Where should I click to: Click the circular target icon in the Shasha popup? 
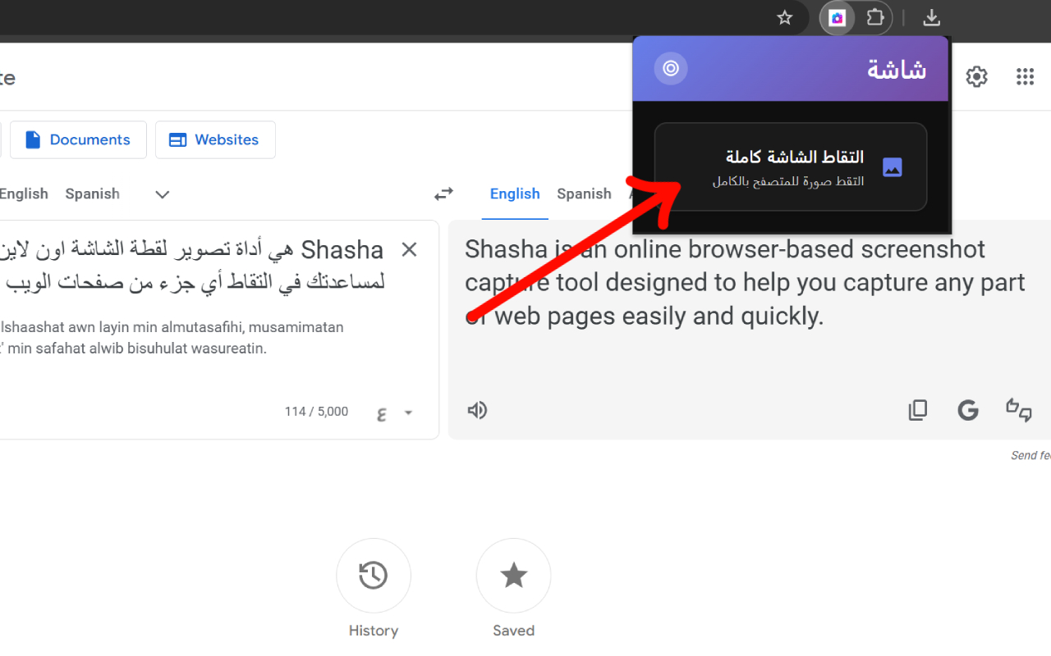pos(671,68)
